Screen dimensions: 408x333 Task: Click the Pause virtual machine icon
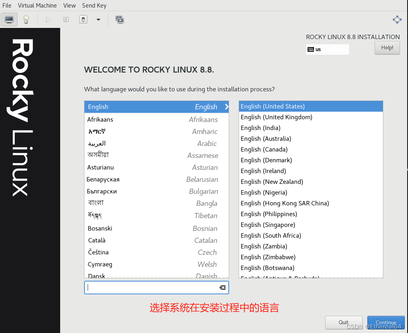pos(66,20)
